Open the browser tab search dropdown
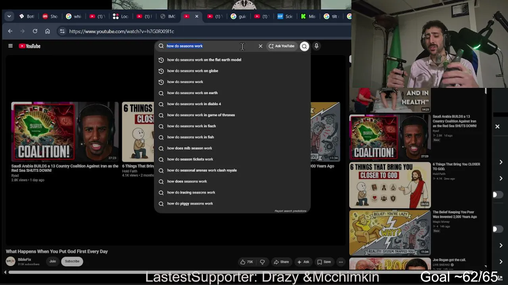This screenshot has width=508, height=285. pyautogui.click(x=9, y=16)
